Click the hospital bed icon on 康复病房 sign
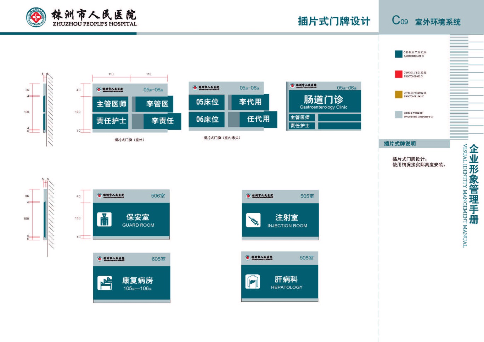Viewport: 484px width, 342px height. tap(105, 283)
